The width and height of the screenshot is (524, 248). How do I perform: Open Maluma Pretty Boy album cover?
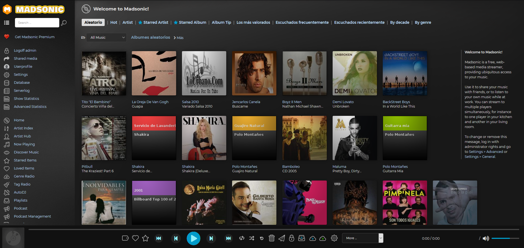[355, 138]
